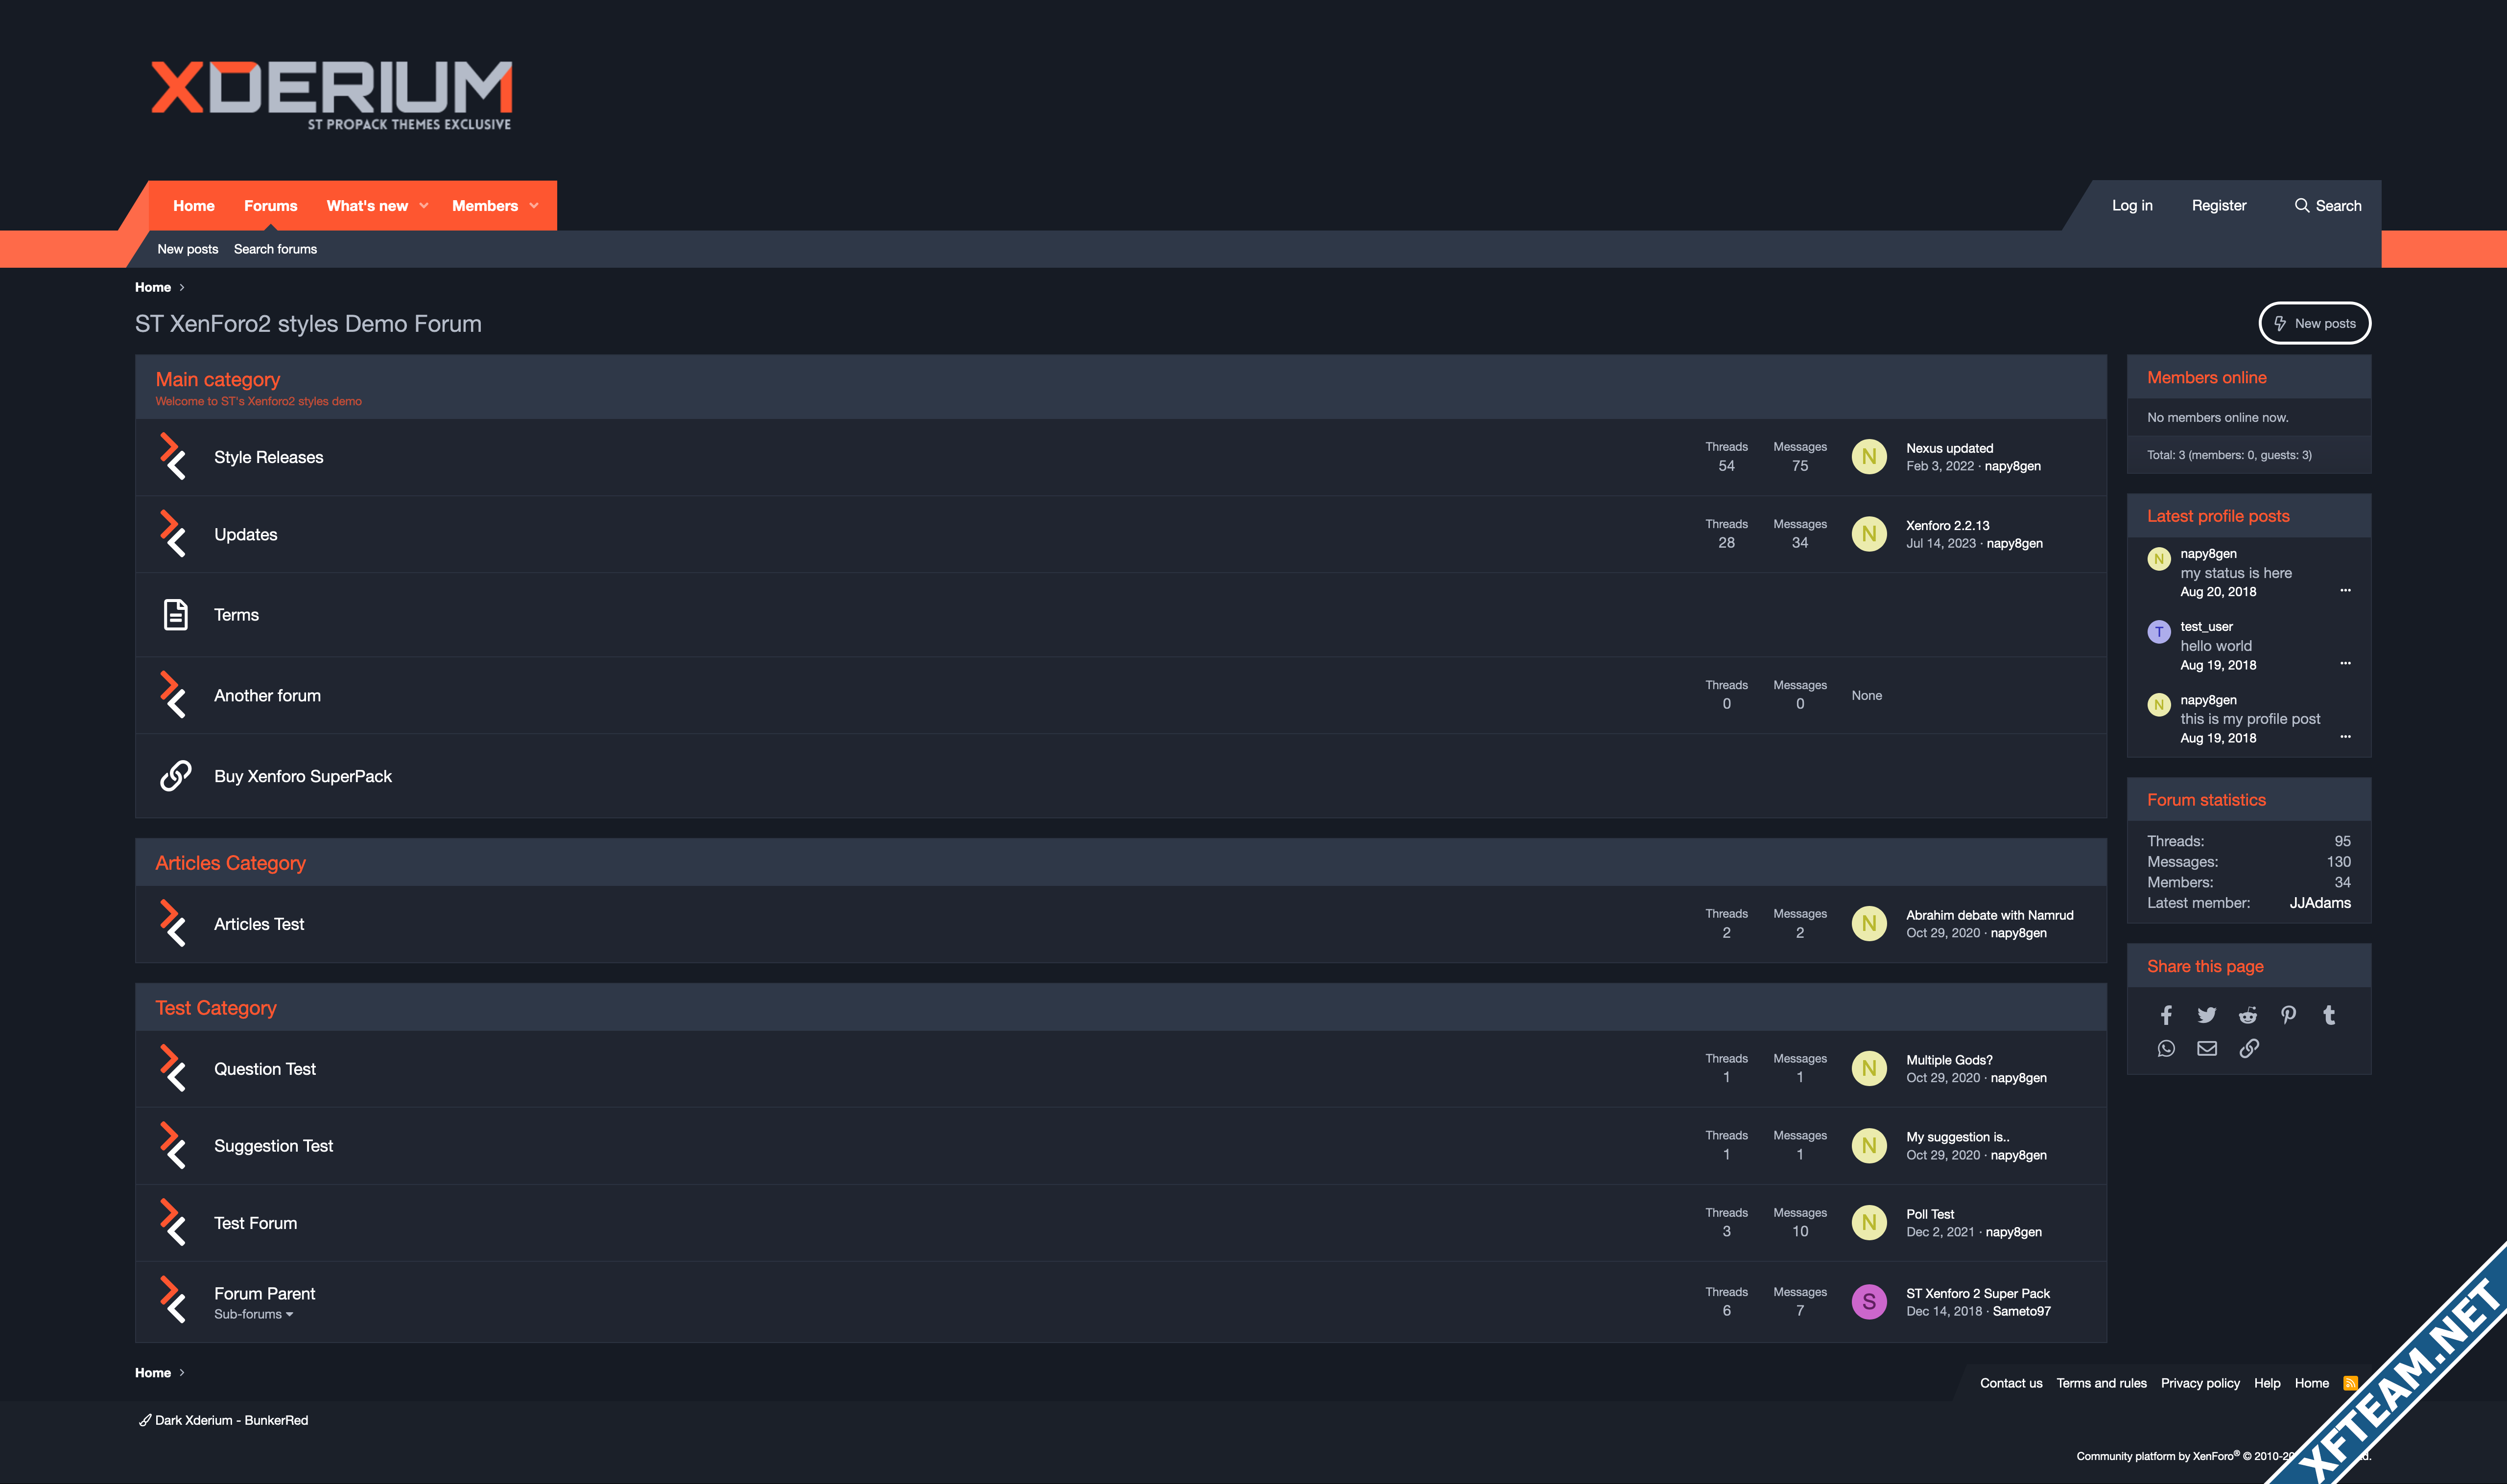The image size is (2507, 1484).
Task: Open options menu for test_user profile post
Action: 2345,663
